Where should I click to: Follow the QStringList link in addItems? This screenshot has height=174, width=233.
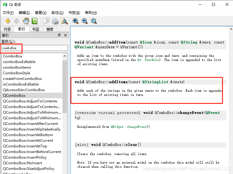click(155, 82)
